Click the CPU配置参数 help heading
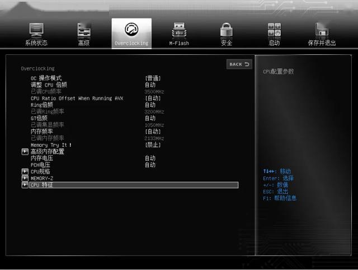Screen dimensions: 358x270 pos(279,72)
